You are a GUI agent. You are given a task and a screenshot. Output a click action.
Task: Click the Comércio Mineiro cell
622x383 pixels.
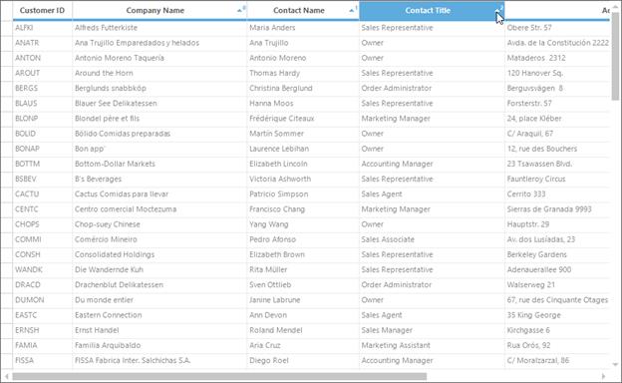[x=159, y=239]
